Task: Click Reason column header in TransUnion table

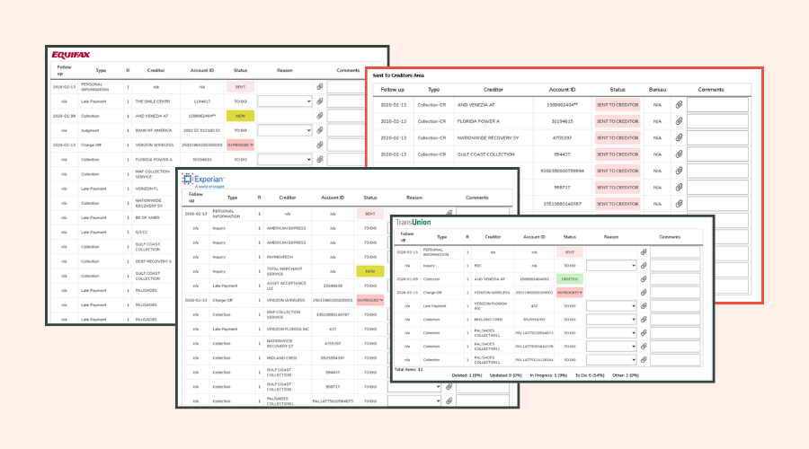Action: coord(611,237)
